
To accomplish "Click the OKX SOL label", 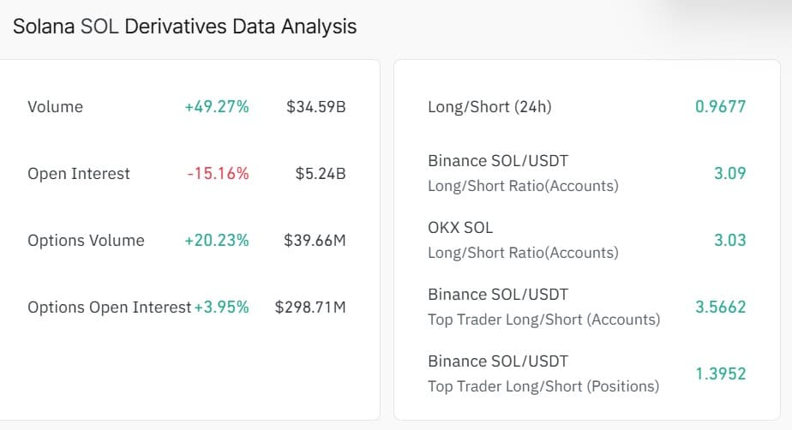I will click(x=460, y=228).
